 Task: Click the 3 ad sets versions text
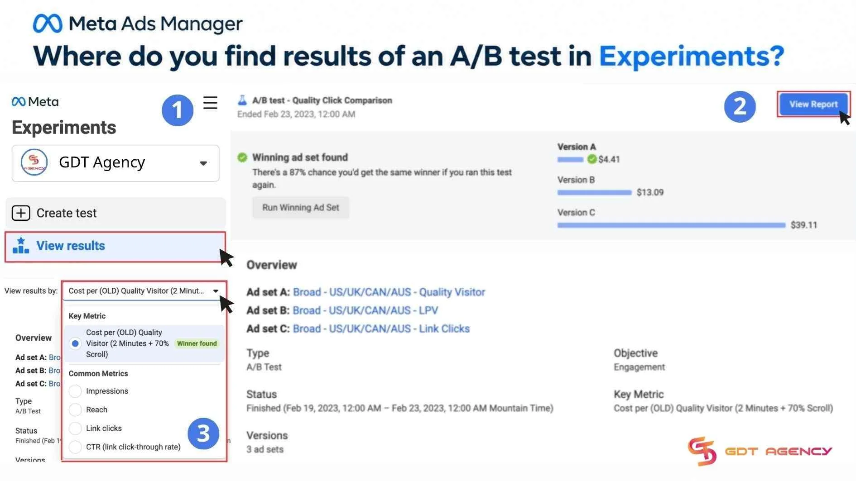coord(265,449)
